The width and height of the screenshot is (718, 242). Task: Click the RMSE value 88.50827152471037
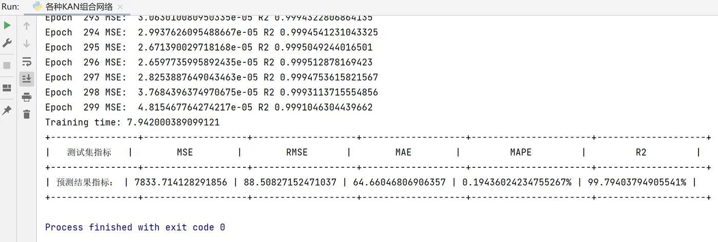click(290, 182)
